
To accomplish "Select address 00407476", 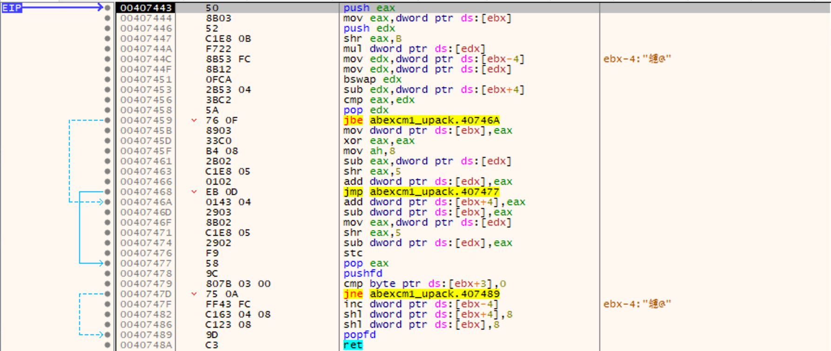I will pyautogui.click(x=146, y=253).
